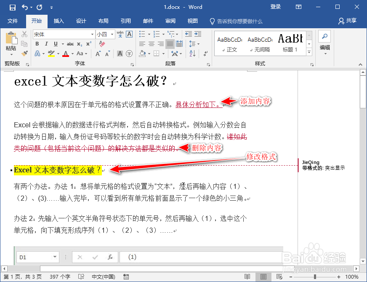This screenshot has height=282, width=367.
Task: Select the 标题 1 style
Action: click(290, 44)
